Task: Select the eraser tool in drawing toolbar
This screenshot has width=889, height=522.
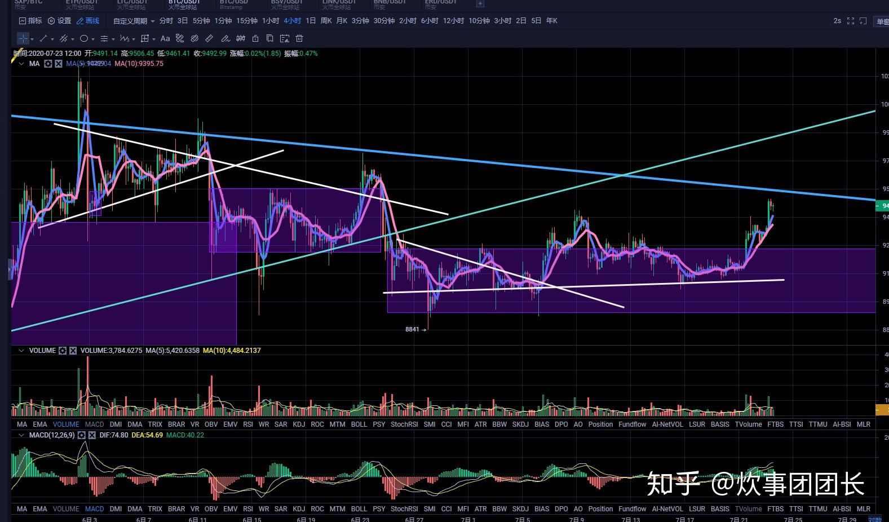Action: [x=225, y=38]
